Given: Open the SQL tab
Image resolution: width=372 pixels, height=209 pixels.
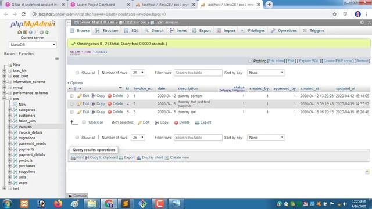Looking at the screenshot, I should [131, 31].
